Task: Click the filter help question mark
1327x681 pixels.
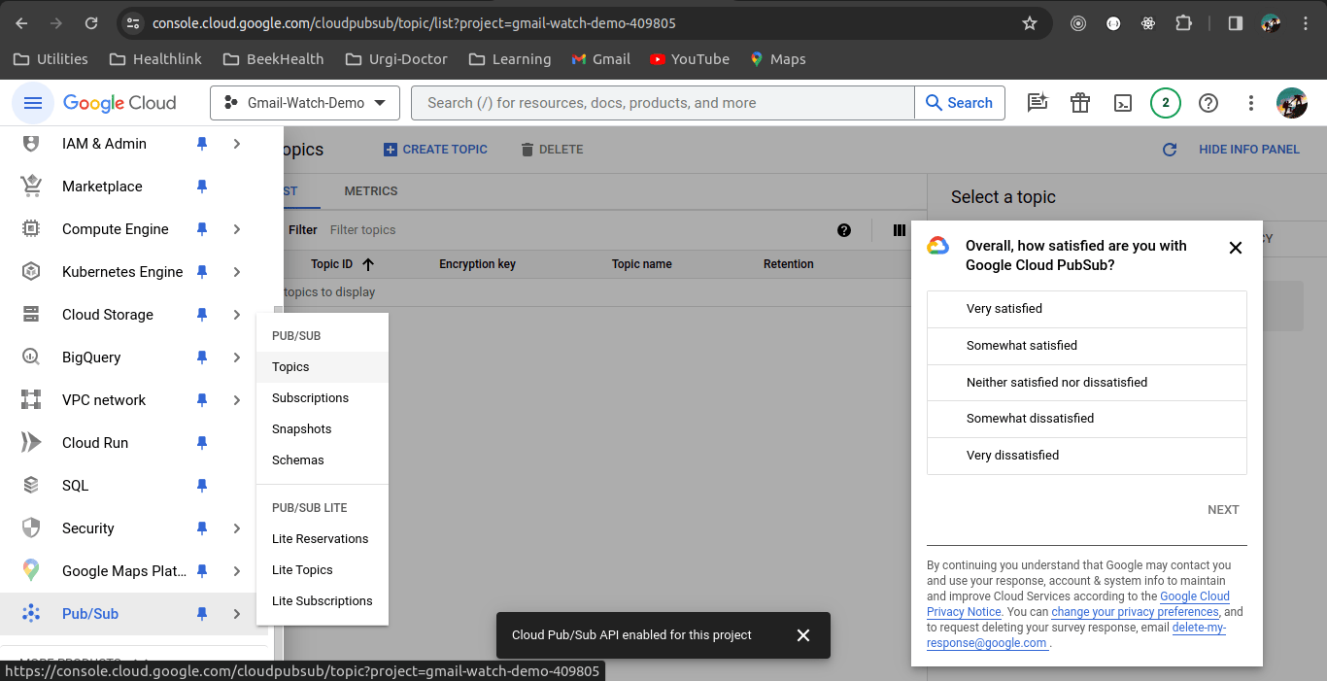Action: [844, 230]
